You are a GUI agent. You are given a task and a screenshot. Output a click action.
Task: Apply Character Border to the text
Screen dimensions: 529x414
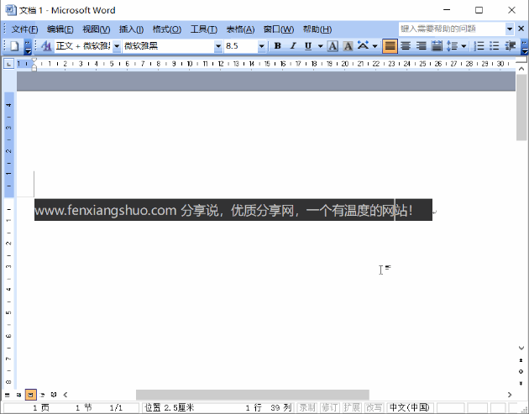[333, 46]
